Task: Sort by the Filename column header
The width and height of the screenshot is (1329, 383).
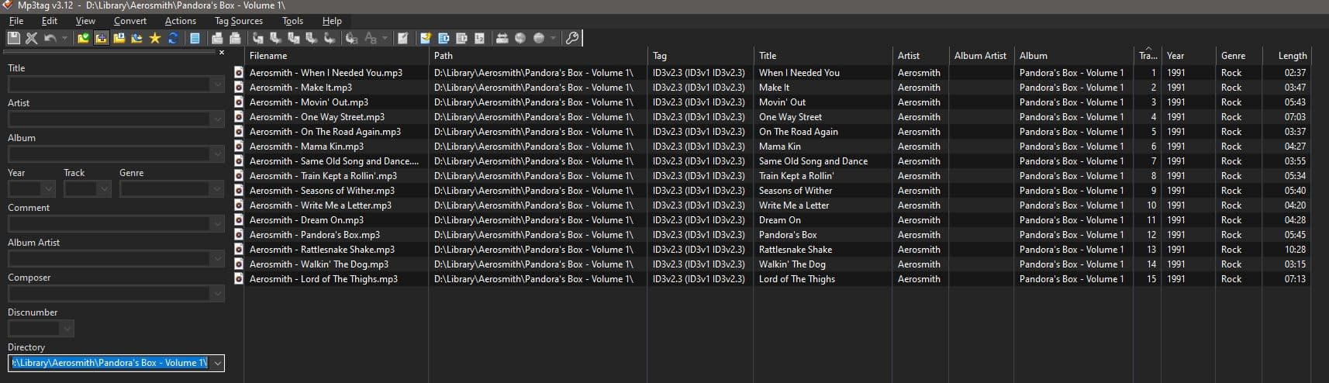Action: pyautogui.click(x=337, y=56)
